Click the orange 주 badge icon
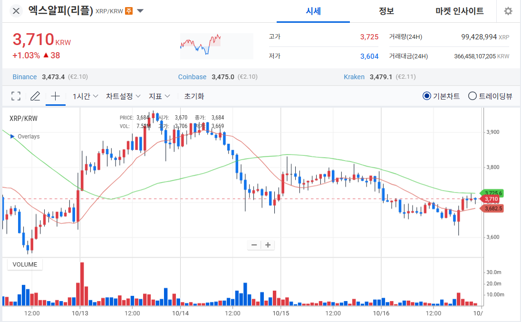 pos(129,11)
